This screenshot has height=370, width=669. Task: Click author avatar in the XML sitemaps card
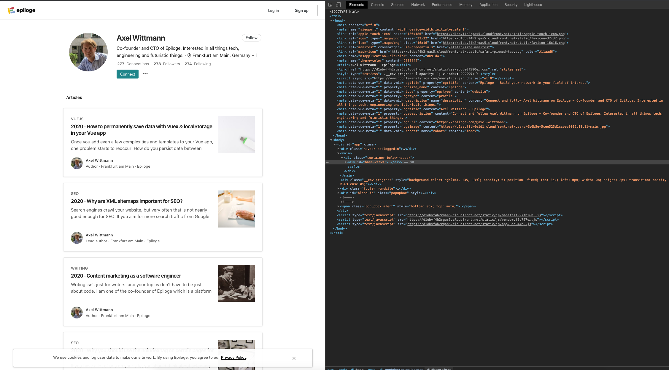click(x=77, y=238)
